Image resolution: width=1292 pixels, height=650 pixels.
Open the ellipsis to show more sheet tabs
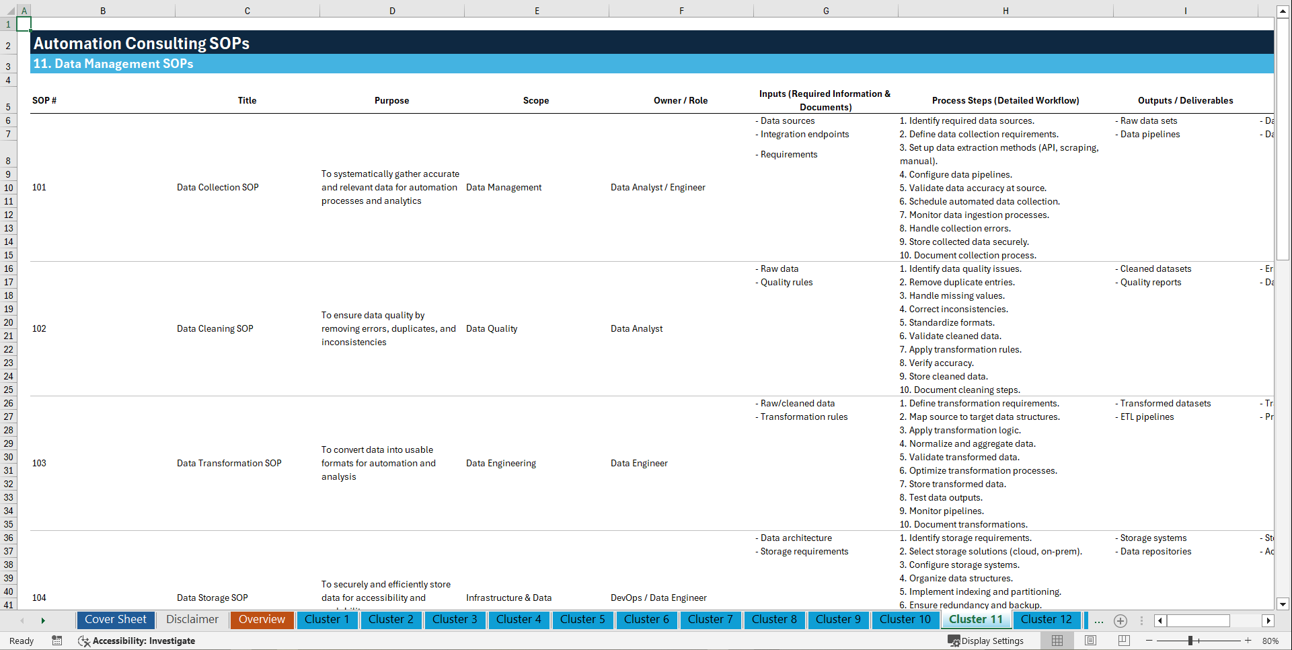1098,620
